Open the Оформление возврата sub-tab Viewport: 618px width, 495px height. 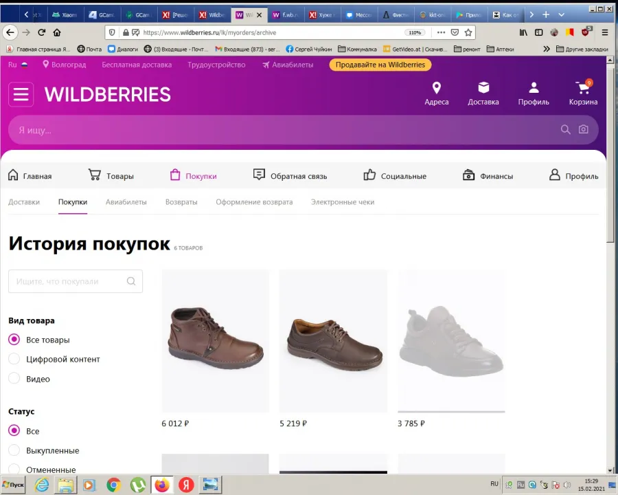click(x=254, y=201)
